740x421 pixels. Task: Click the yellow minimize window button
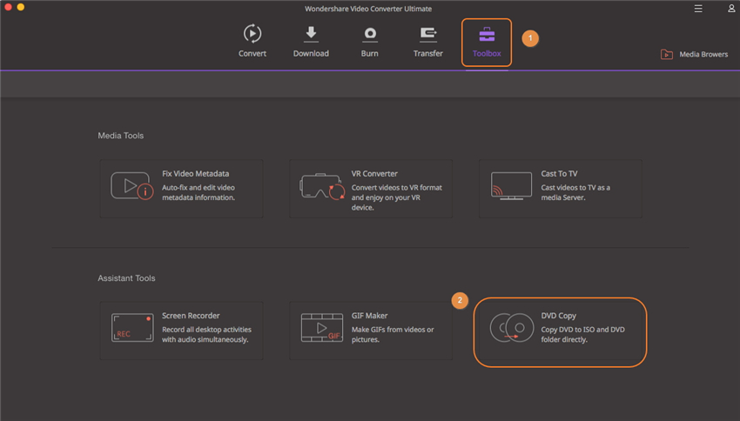(21, 7)
